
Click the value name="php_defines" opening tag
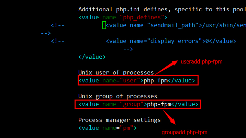(123, 17)
